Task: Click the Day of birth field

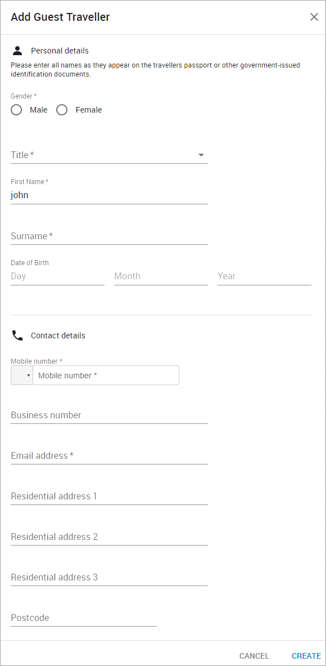Action: click(58, 276)
